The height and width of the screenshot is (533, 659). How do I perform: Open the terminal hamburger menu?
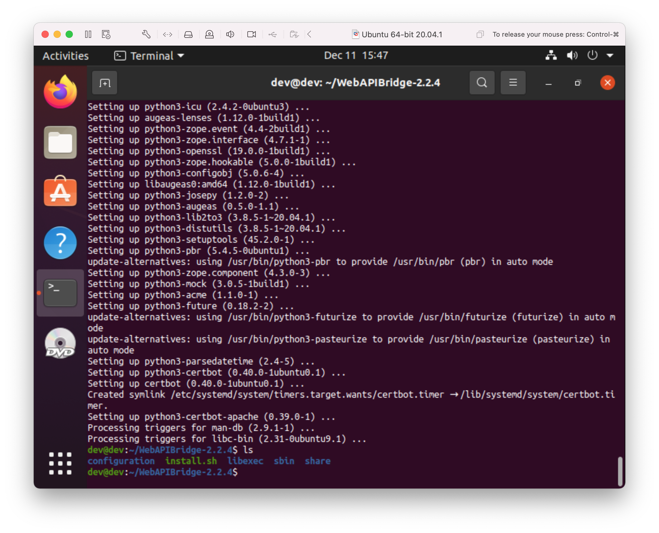click(513, 83)
